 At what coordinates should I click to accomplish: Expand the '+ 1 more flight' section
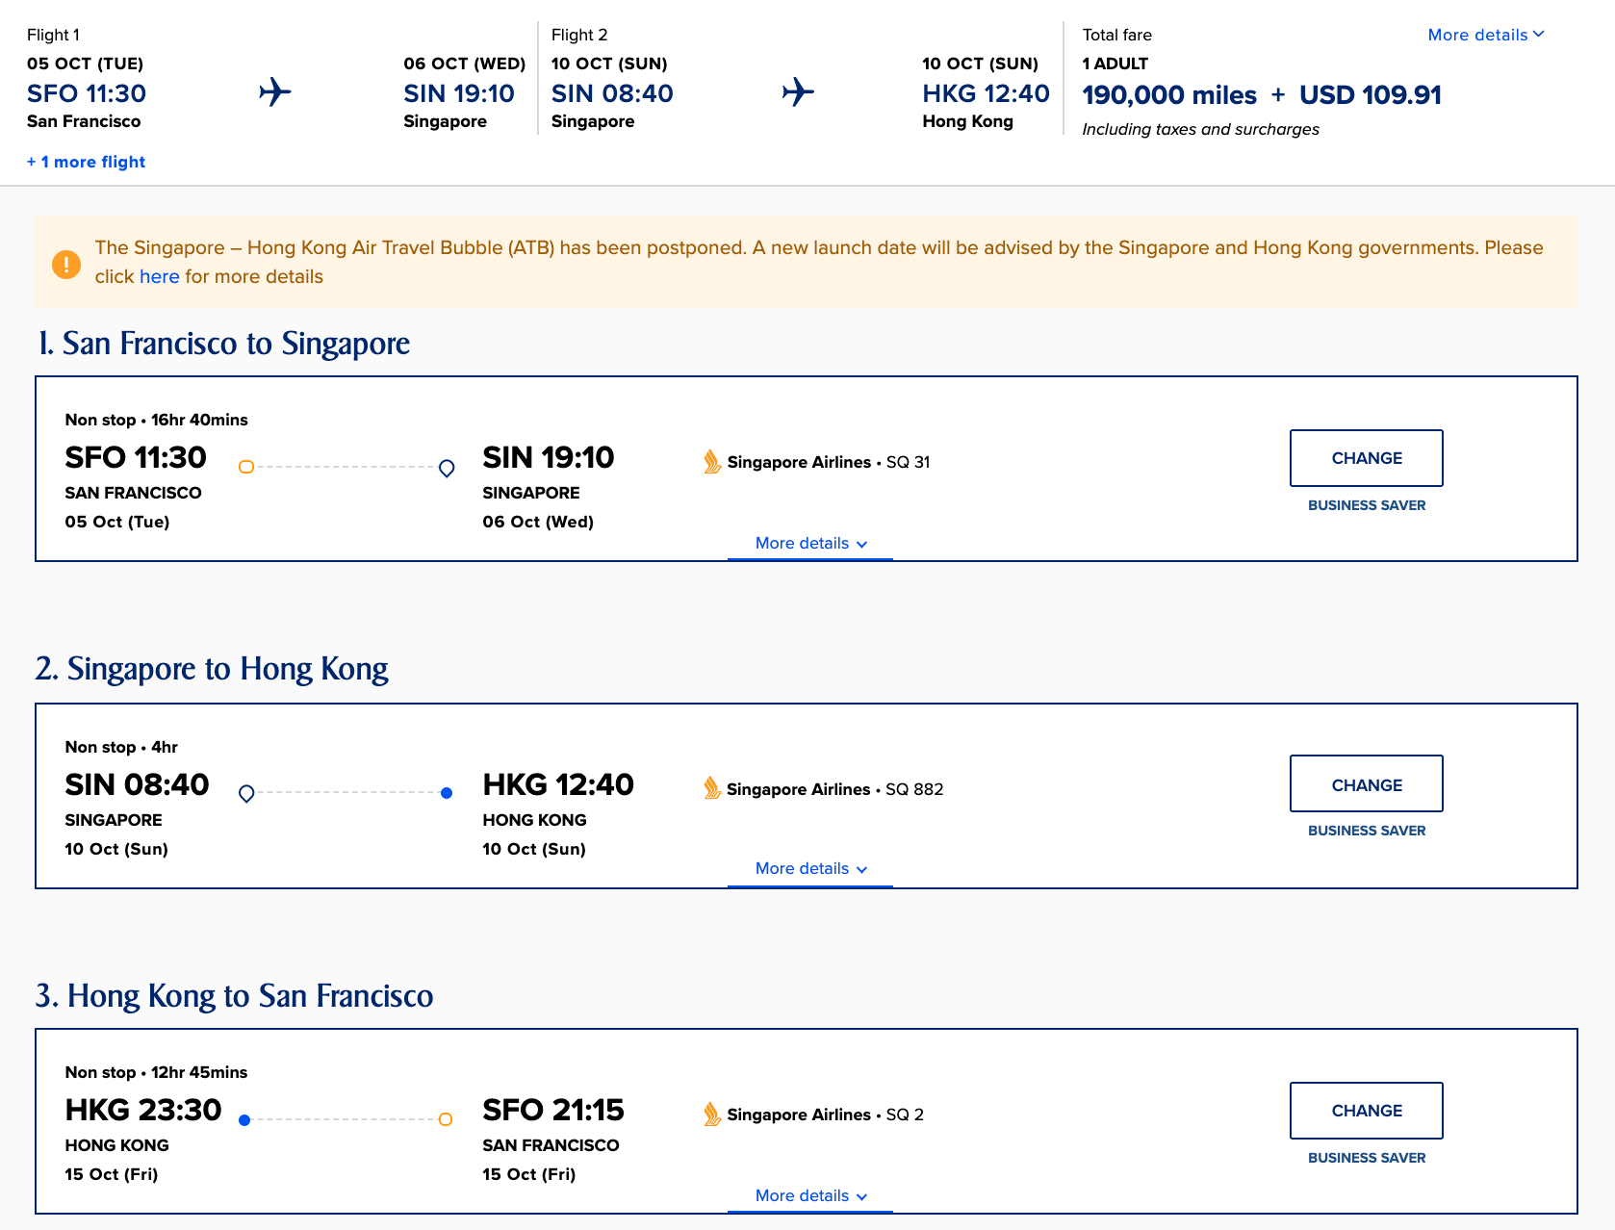click(86, 162)
